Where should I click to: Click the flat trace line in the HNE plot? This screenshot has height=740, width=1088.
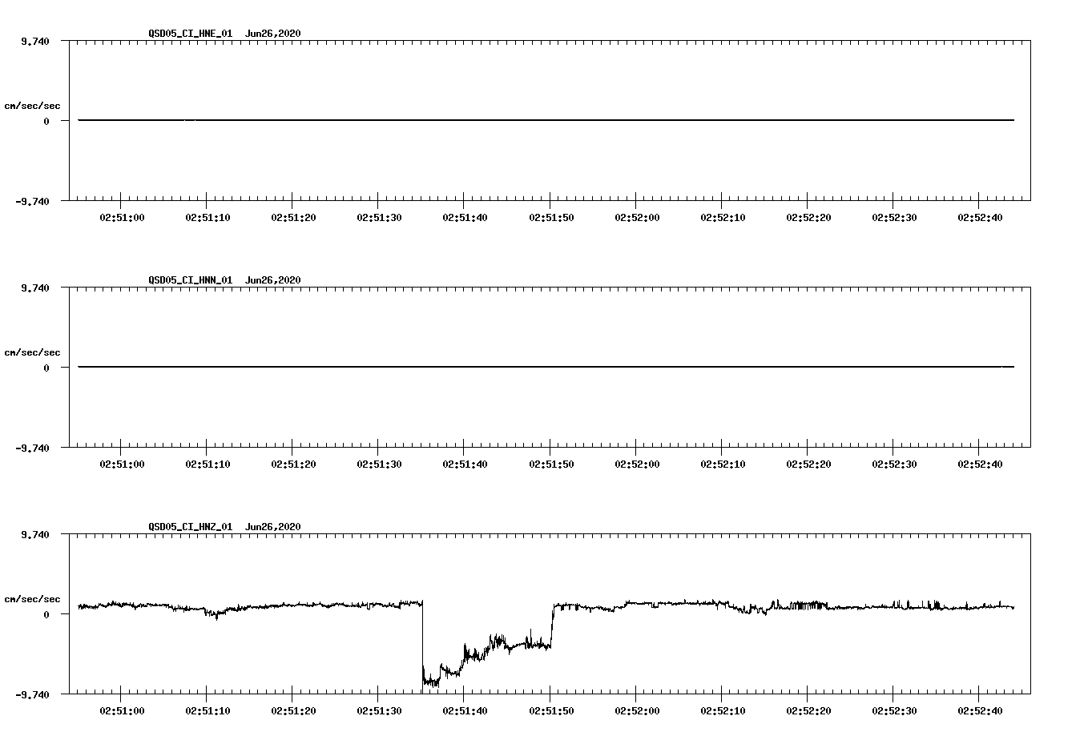(x=546, y=120)
